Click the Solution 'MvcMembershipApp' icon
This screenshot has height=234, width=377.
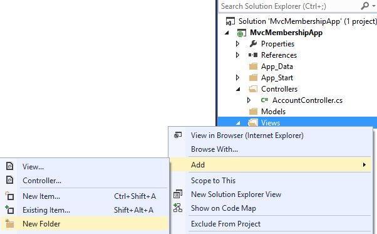coord(230,21)
